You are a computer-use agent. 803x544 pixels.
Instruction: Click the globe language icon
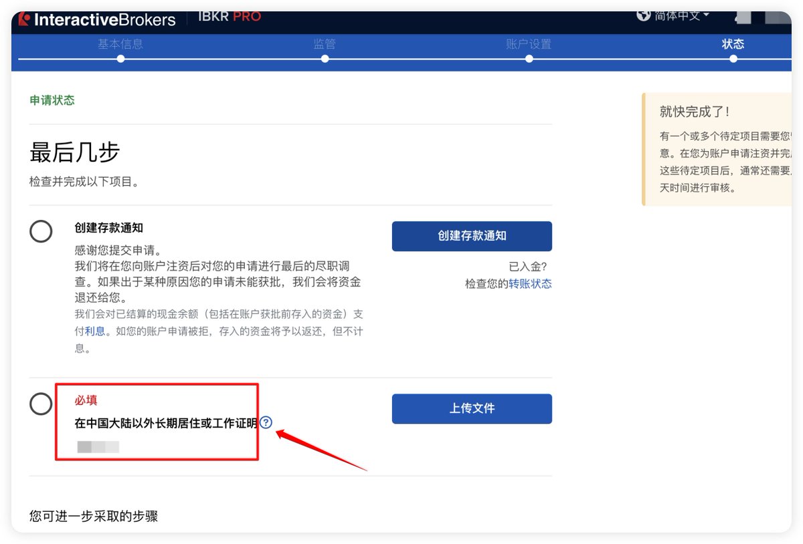point(644,15)
